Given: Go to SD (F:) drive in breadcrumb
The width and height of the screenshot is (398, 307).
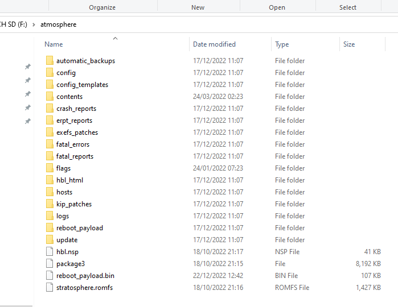Looking at the screenshot, I should click(x=14, y=24).
